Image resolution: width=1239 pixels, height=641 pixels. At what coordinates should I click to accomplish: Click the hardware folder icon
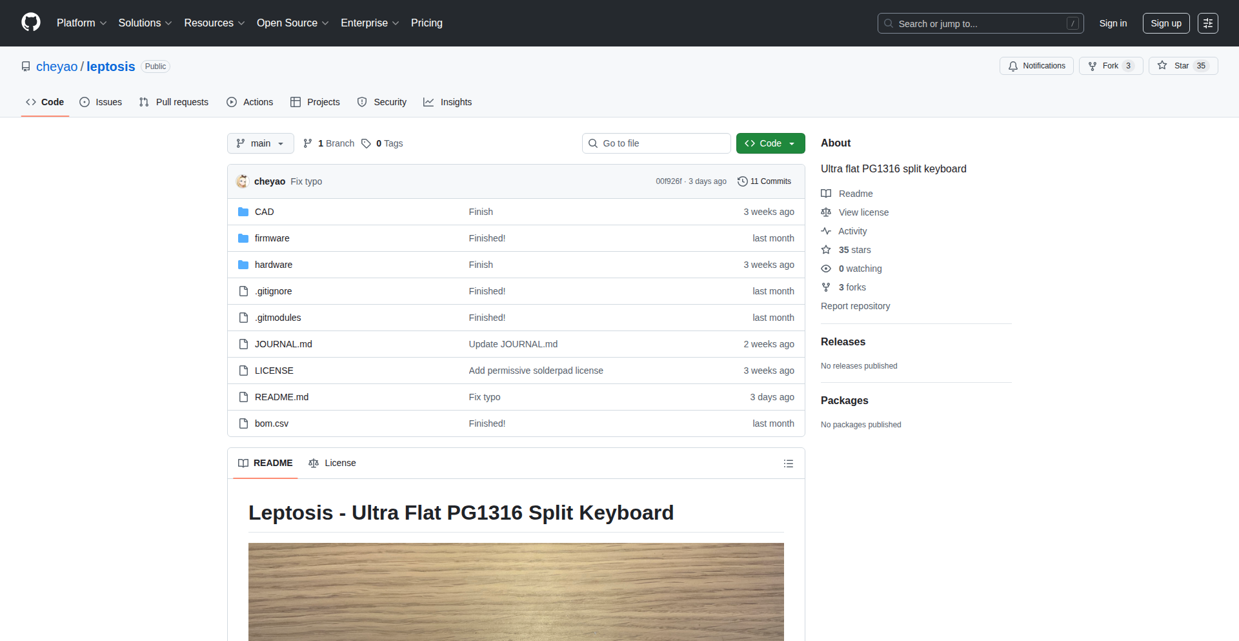(x=243, y=265)
